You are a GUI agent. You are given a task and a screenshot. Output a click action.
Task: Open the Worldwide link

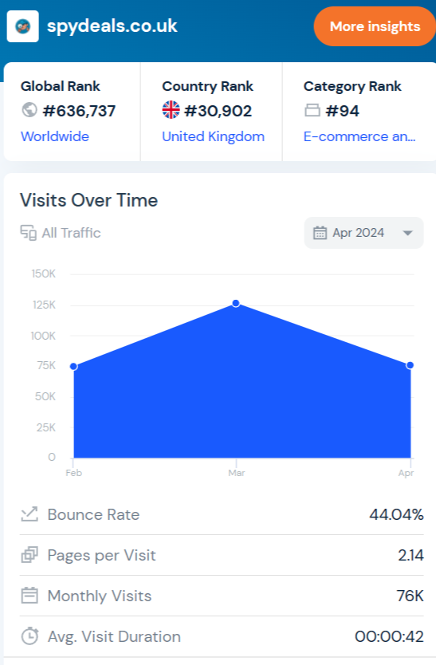(x=55, y=136)
